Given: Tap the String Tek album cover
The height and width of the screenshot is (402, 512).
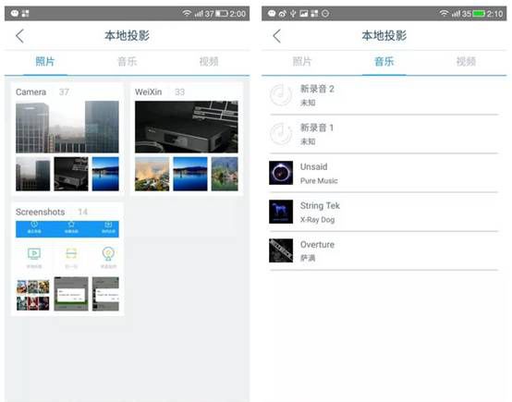Looking at the screenshot, I should 281,212.
